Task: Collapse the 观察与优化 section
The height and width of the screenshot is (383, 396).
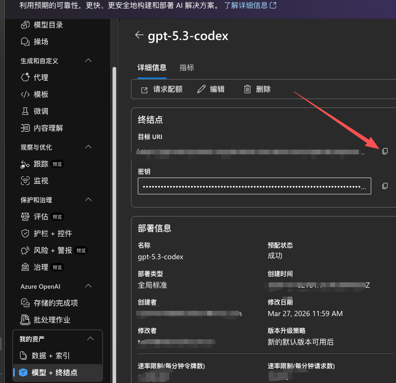Action: tap(88, 147)
